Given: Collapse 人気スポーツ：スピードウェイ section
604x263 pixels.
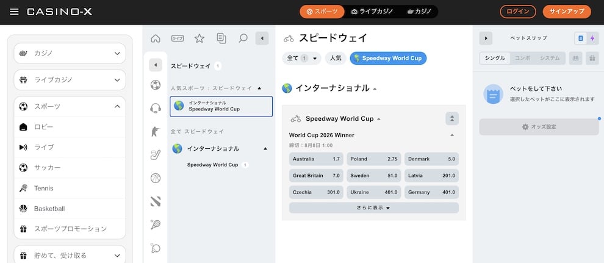Looking at the screenshot, I should tap(259, 88).
